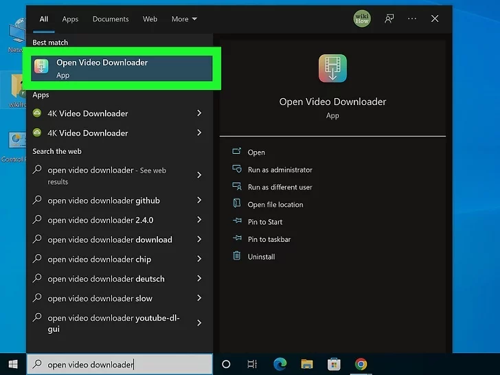Click the second 4K Video Downloader green icon

(37, 133)
